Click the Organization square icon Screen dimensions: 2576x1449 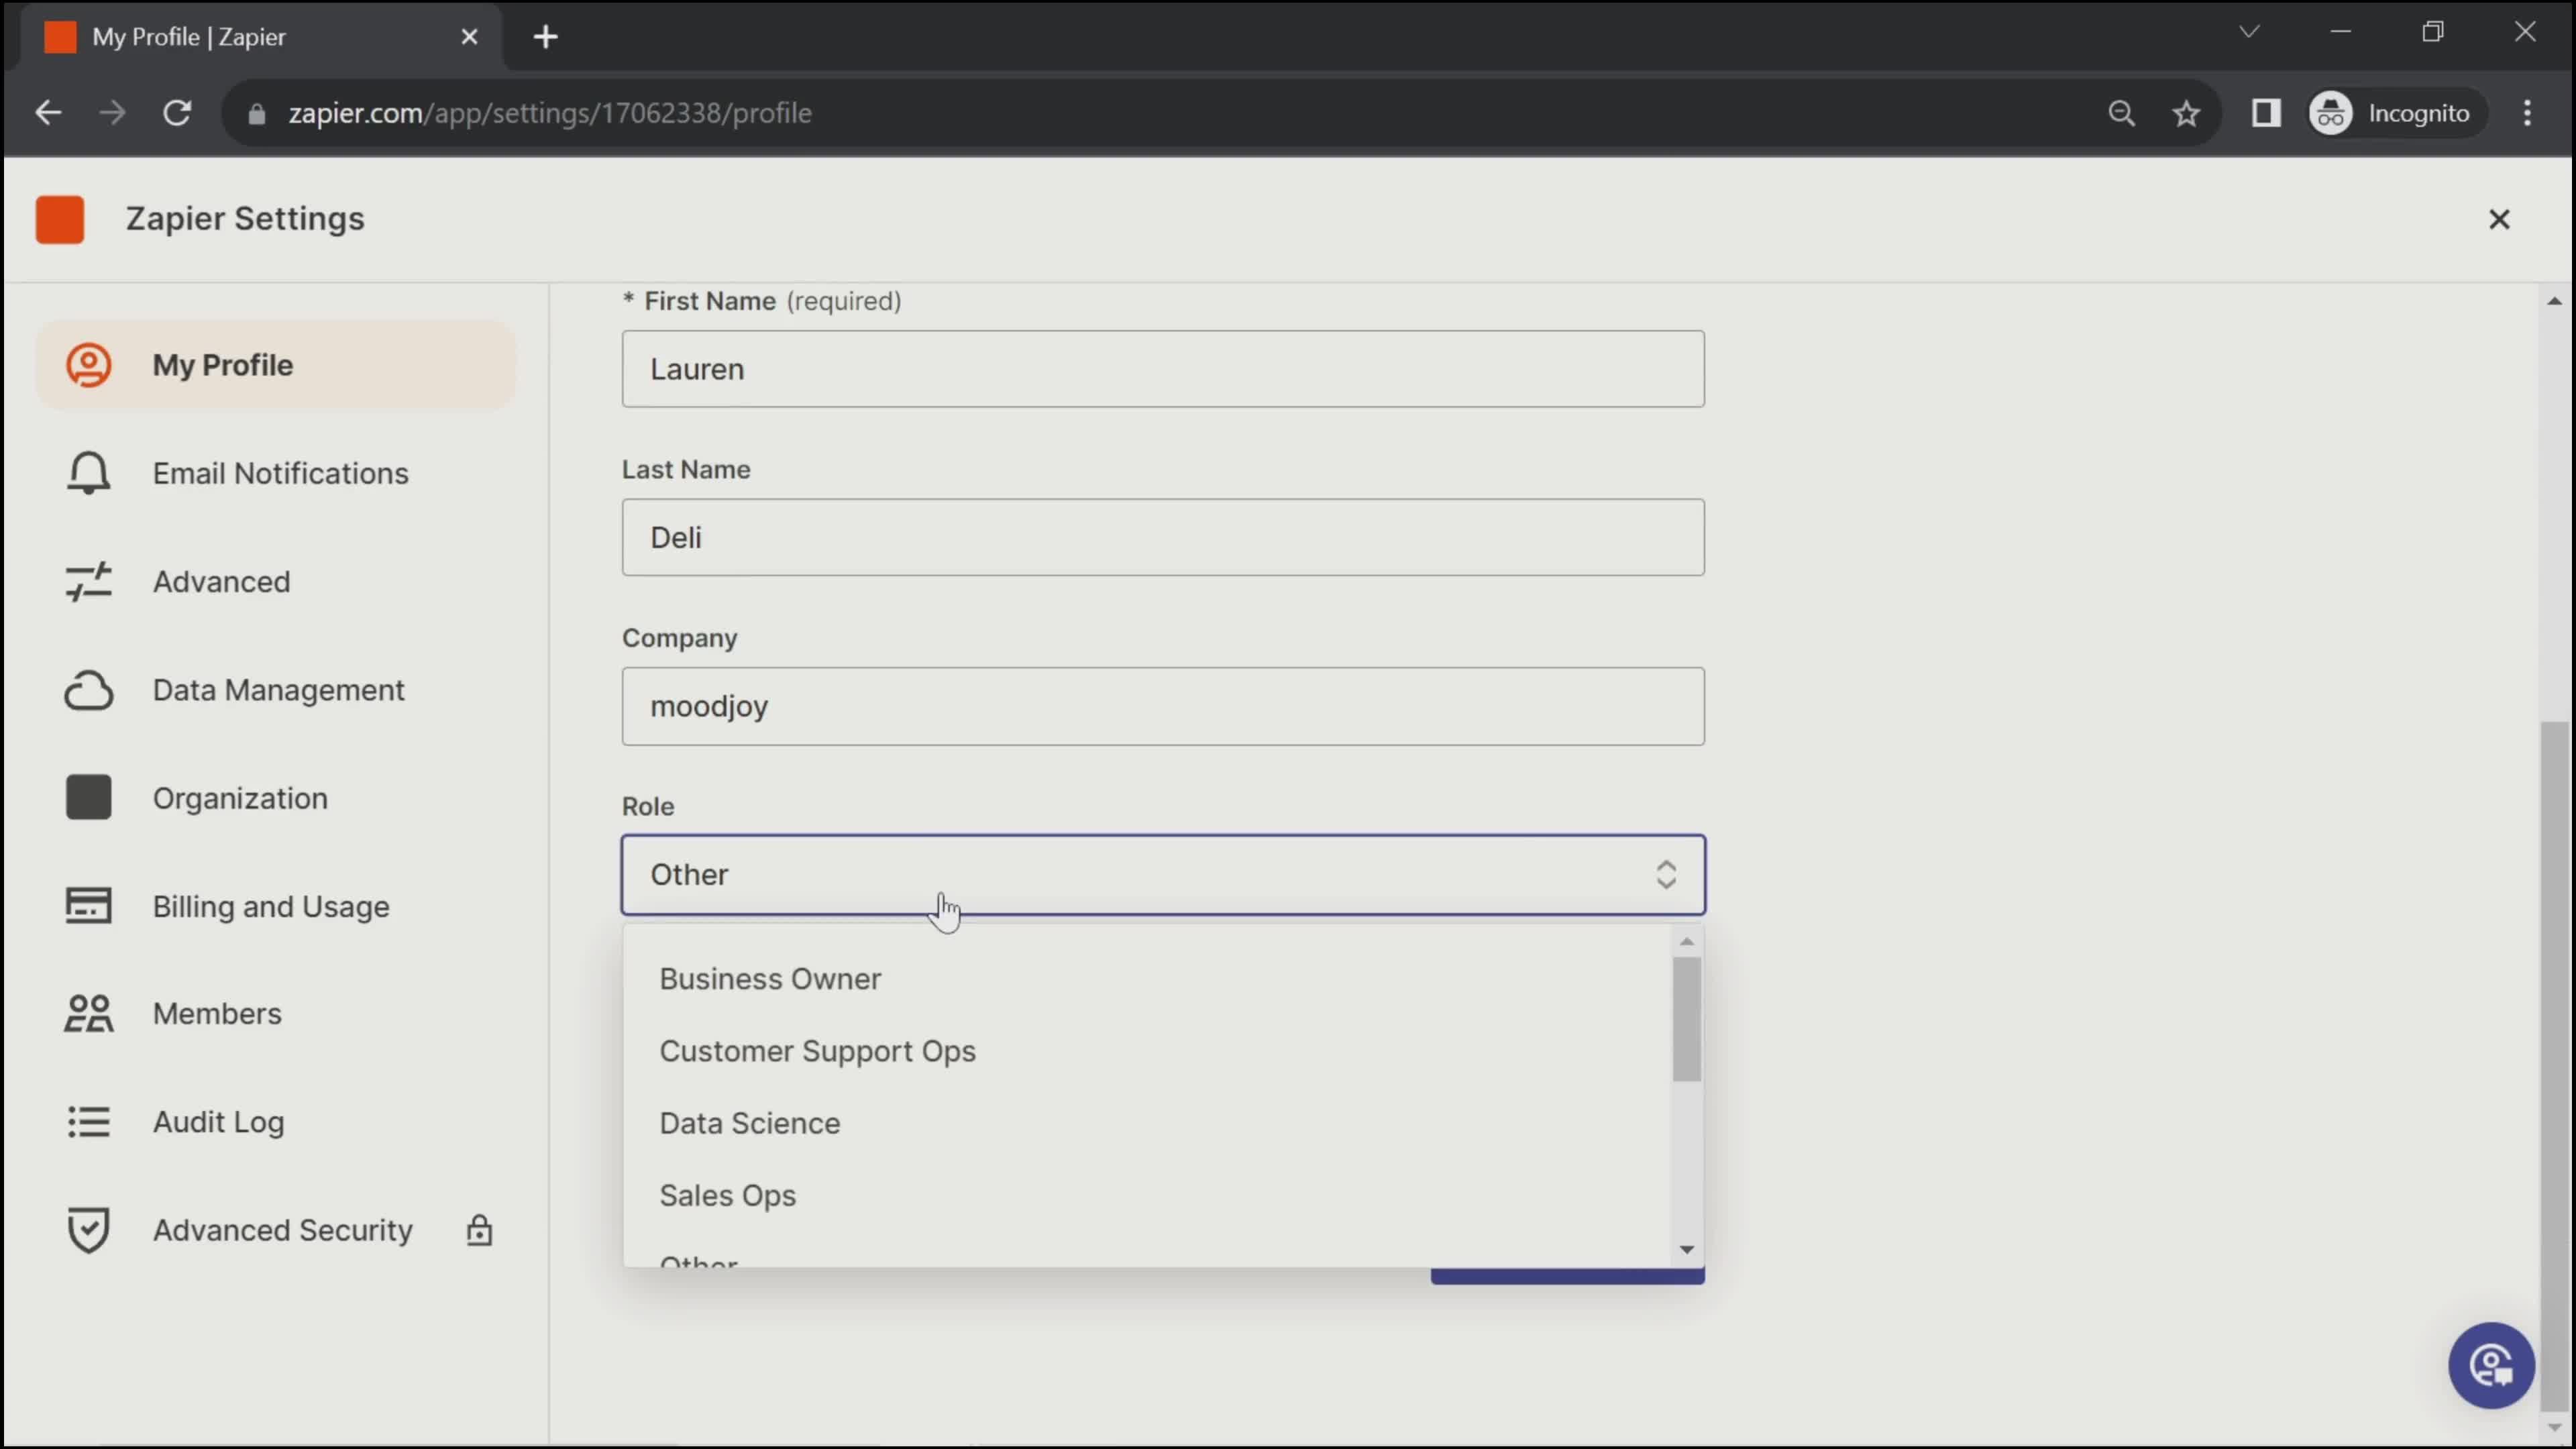(88, 798)
